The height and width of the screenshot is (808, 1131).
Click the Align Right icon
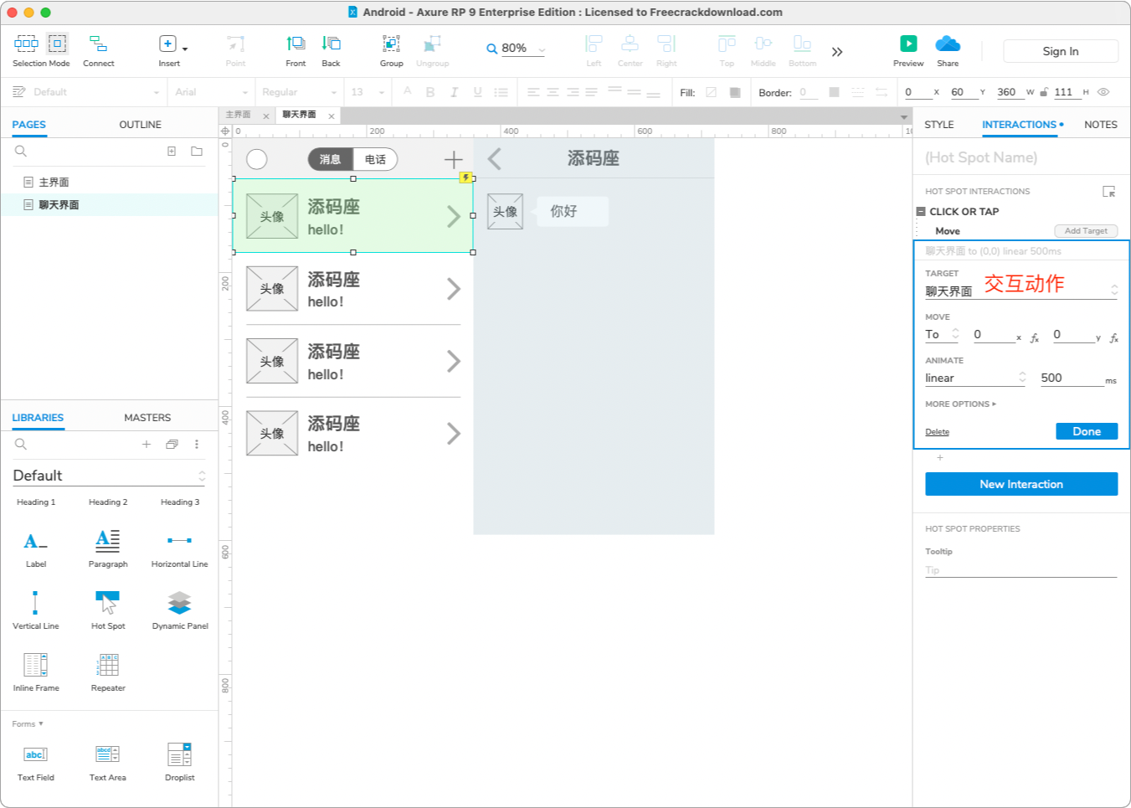(x=666, y=44)
